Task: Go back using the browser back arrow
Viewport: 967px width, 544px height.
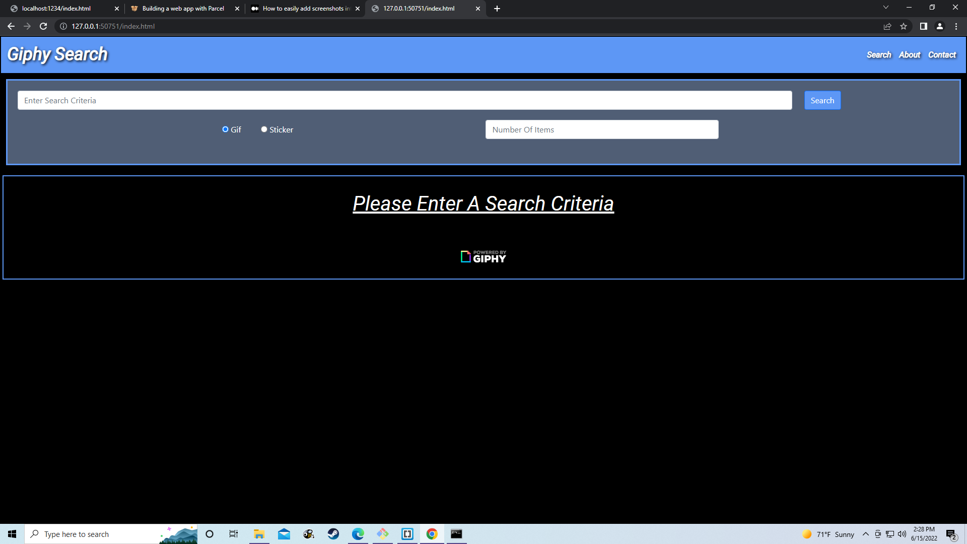Action: (x=11, y=26)
